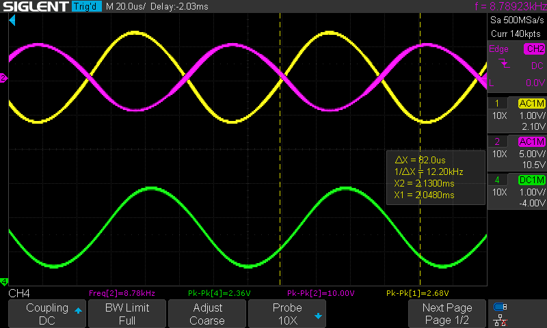The image size is (547, 328).
Task: Click the USB device status icon
Action: pyautogui.click(x=501, y=307)
